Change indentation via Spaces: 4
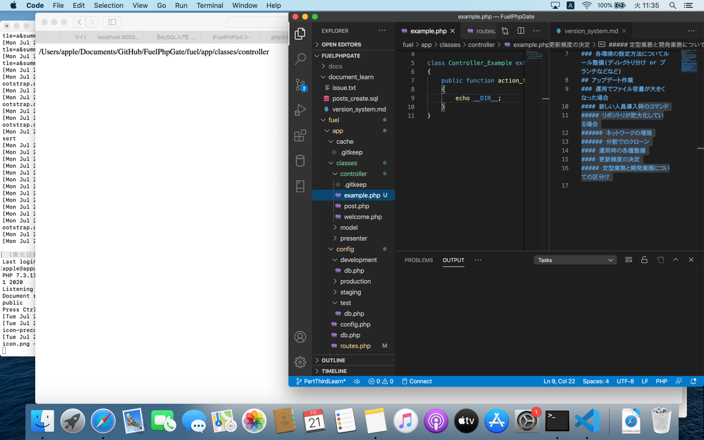Image resolution: width=704 pixels, height=440 pixels. pyautogui.click(x=595, y=381)
